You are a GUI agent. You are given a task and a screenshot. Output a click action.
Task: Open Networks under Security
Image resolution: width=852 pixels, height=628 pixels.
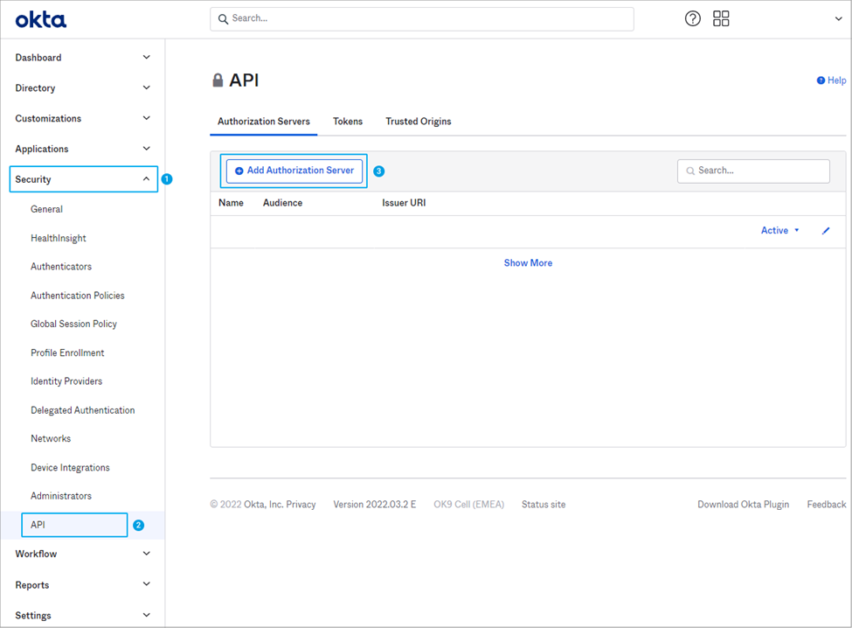[x=51, y=438]
